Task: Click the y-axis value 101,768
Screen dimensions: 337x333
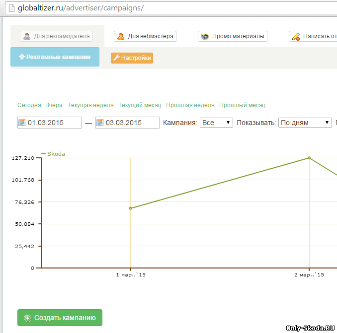Action: 23,180
